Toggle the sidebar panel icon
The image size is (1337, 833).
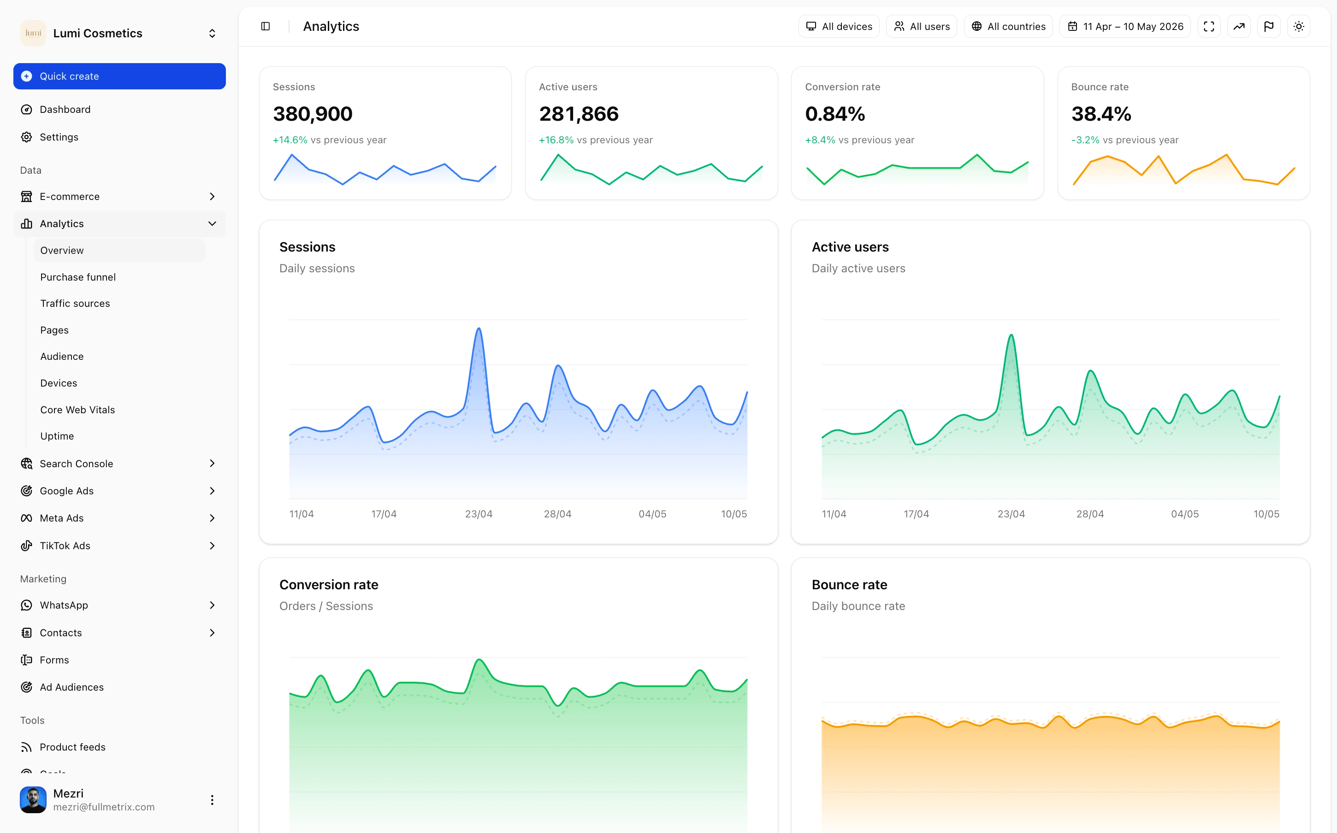pyautogui.click(x=265, y=26)
